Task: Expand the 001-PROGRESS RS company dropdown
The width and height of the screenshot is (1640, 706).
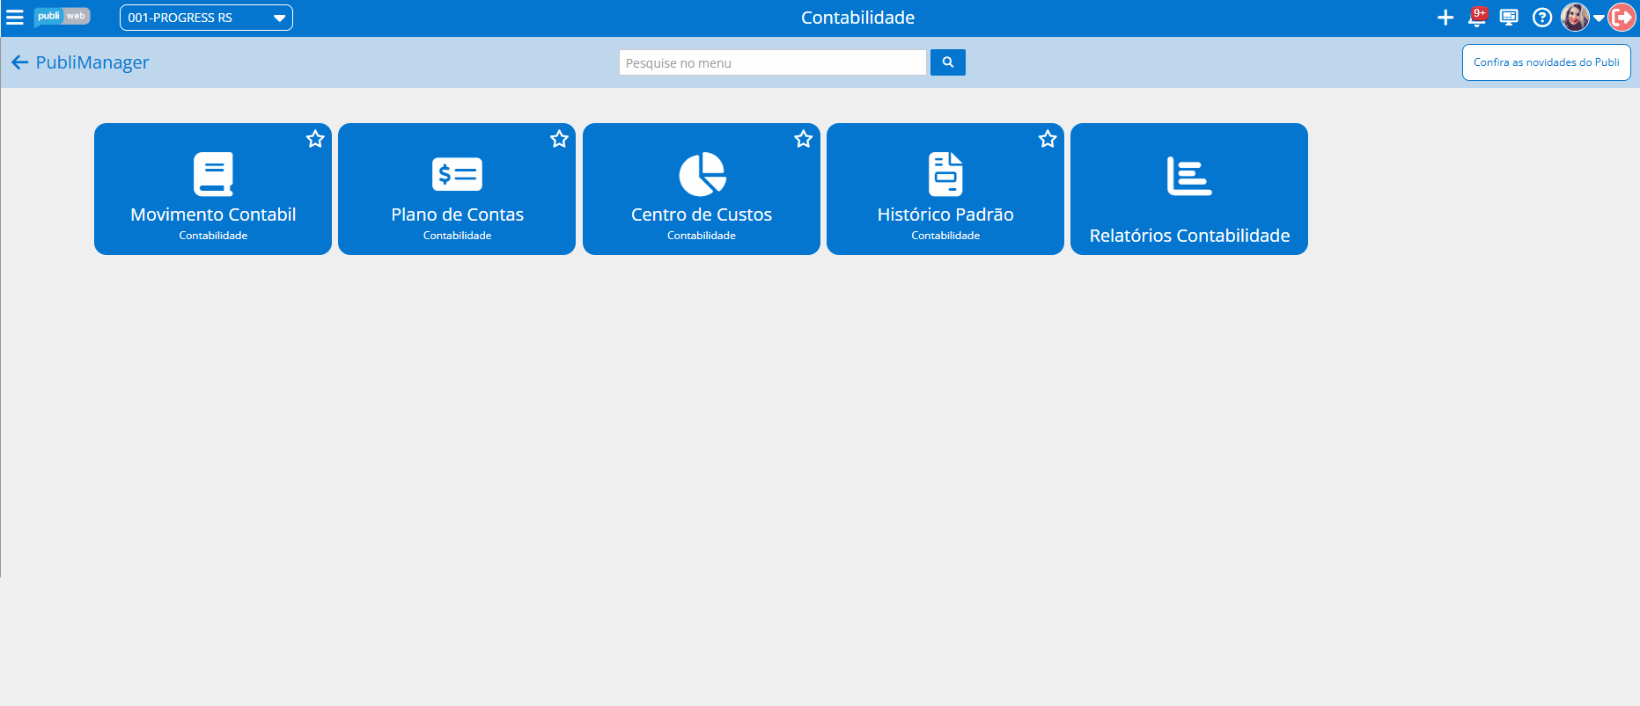Action: [x=206, y=18]
